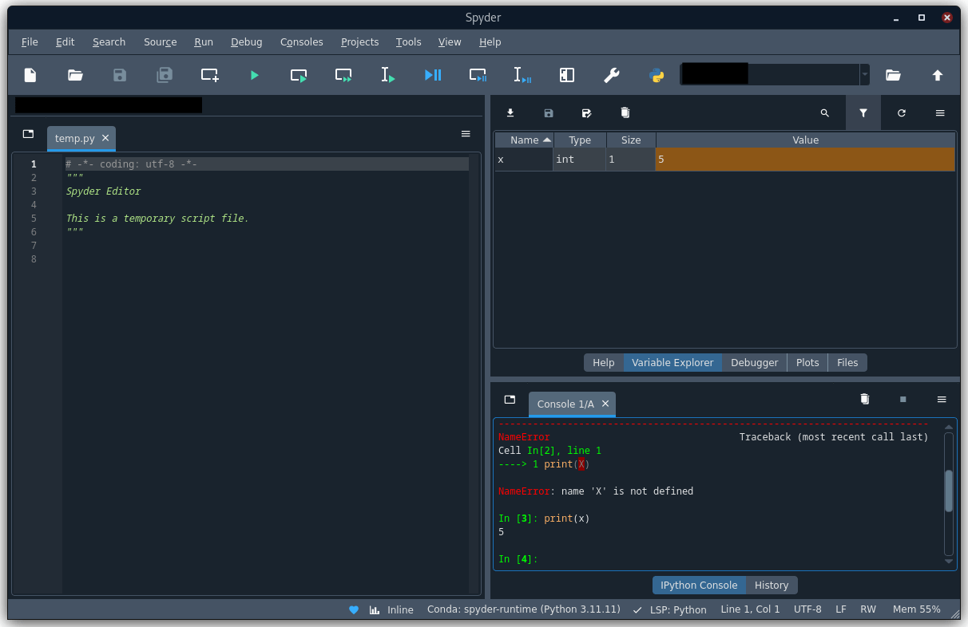968x627 pixels.
Task: Browse editor tabs icon
Action: (28, 134)
